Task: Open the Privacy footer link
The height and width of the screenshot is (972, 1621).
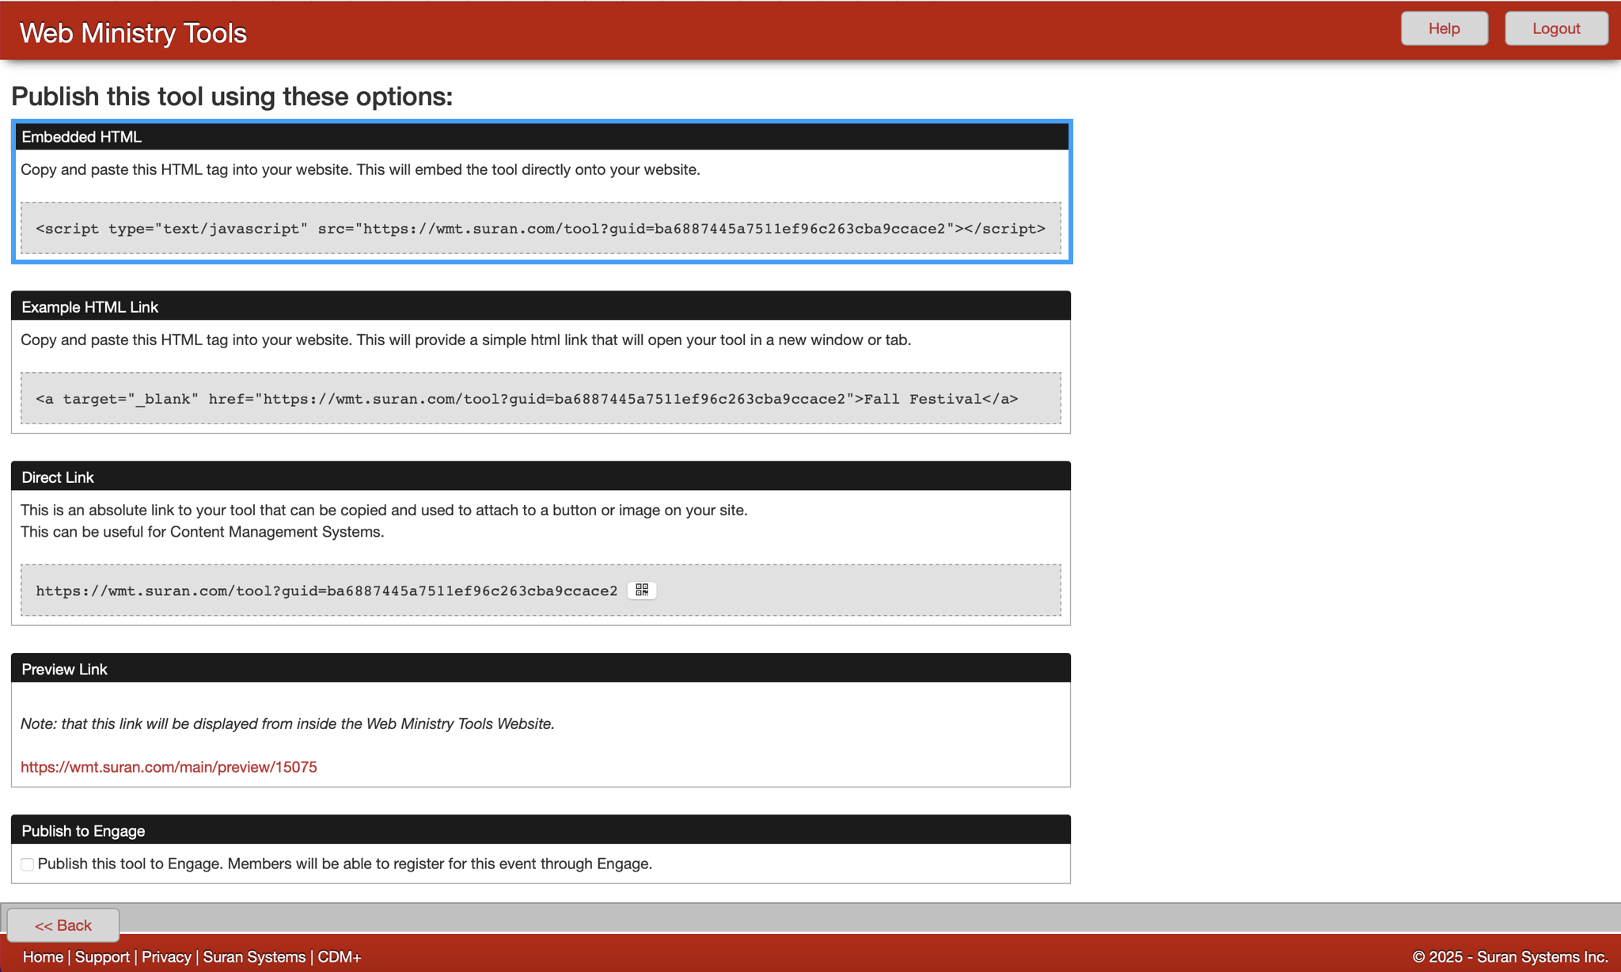Action: [167, 957]
